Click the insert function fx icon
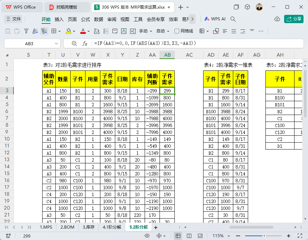 (x=85, y=44)
